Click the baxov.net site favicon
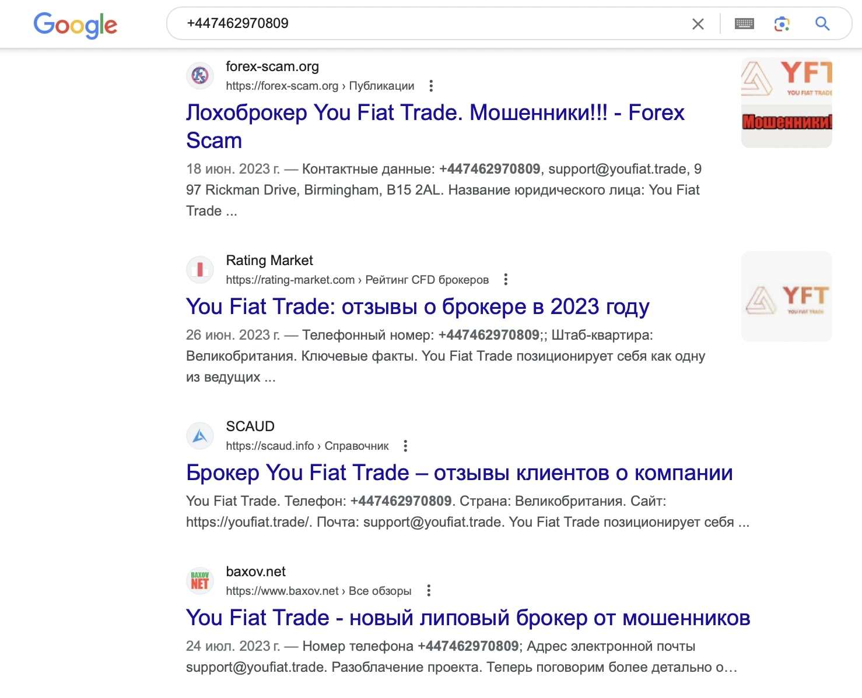This screenshot has width=862, height=698. tap(200, 580)
